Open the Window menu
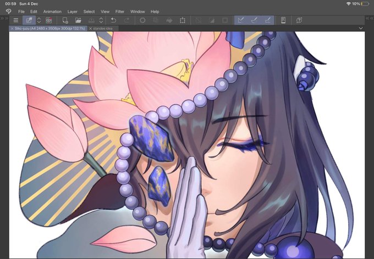This screenshot has width=374, height=259. click(x=137, y=12)
